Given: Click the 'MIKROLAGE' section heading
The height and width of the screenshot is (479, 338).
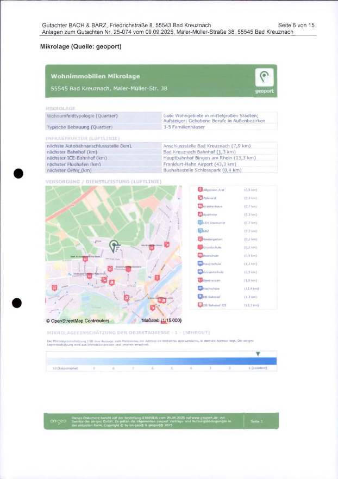Looking at the screenshot, I should coord(60,108).
